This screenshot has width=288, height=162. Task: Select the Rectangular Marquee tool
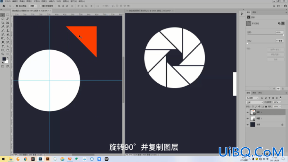(x=7, y=15)
